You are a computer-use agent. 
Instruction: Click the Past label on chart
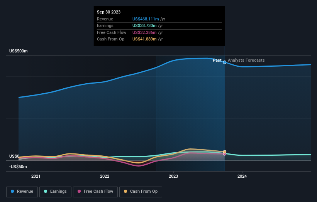(217, 61)
